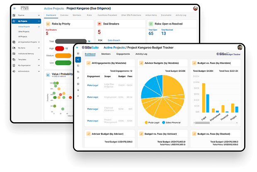Click the Deal Breakers flag icon

(x=99, y=24)
